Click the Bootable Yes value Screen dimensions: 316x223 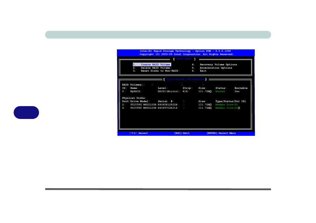coord(237,91)
